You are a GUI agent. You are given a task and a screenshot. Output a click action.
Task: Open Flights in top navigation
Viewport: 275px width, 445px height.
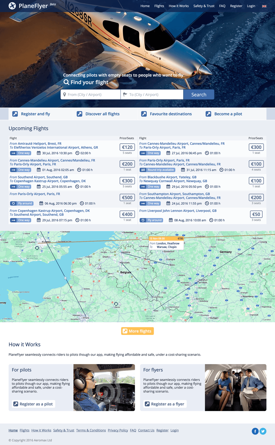[x=159, y=6]
